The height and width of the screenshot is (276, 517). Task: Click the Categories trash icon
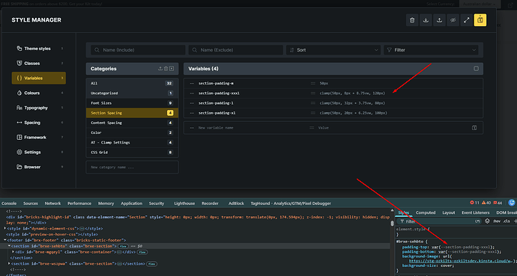click(x=166, y=69)
